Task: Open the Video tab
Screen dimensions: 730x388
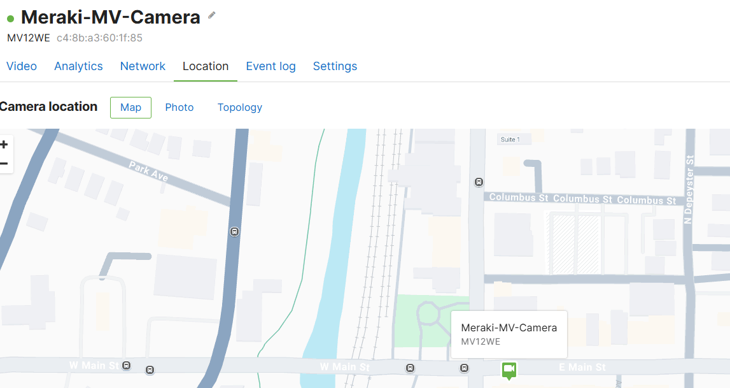Action: 22,66
